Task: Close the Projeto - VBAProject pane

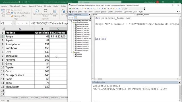Action: click(x=90, y=14)
